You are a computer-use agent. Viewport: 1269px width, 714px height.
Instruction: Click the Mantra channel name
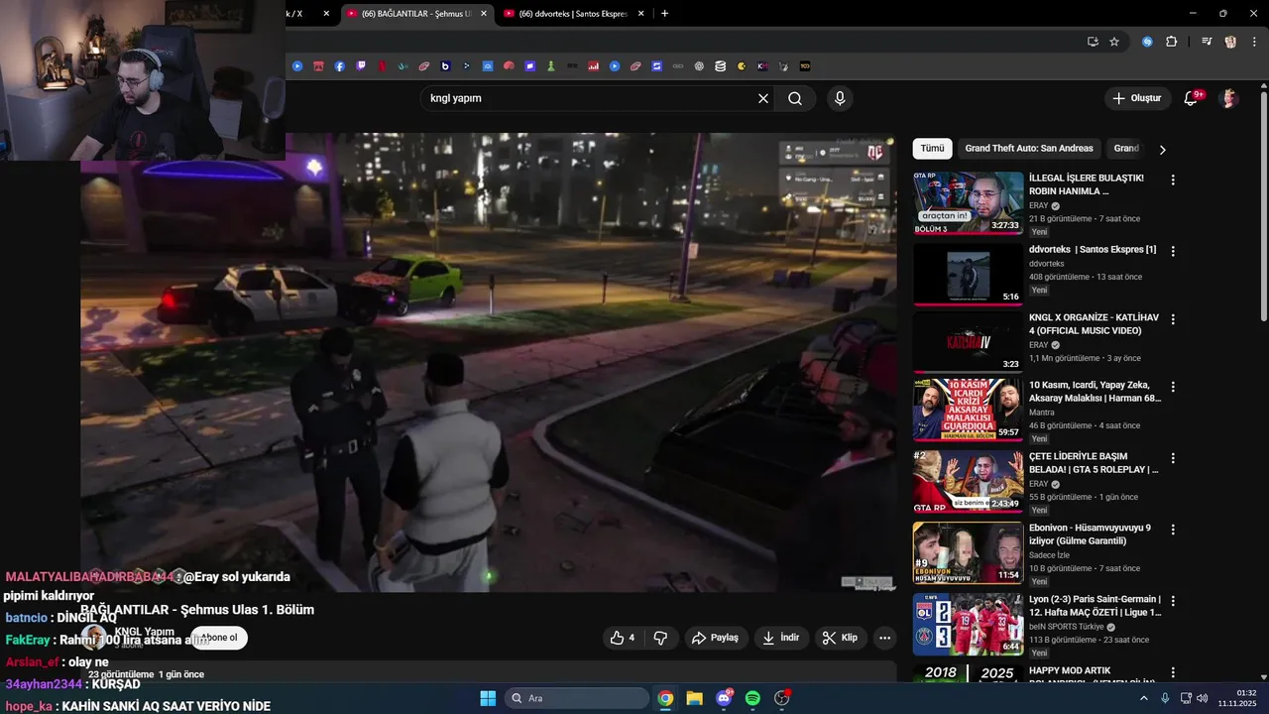[1042, 413]
